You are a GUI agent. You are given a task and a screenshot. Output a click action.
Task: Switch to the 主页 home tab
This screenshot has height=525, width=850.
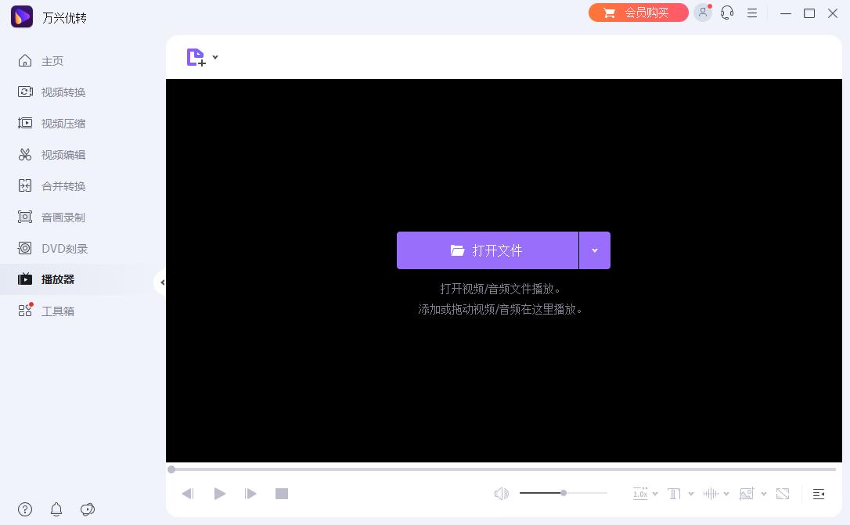click(x=52, y=60)
